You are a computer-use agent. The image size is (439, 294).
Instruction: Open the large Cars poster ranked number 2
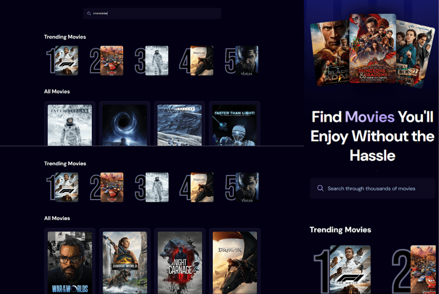[425, 269]
